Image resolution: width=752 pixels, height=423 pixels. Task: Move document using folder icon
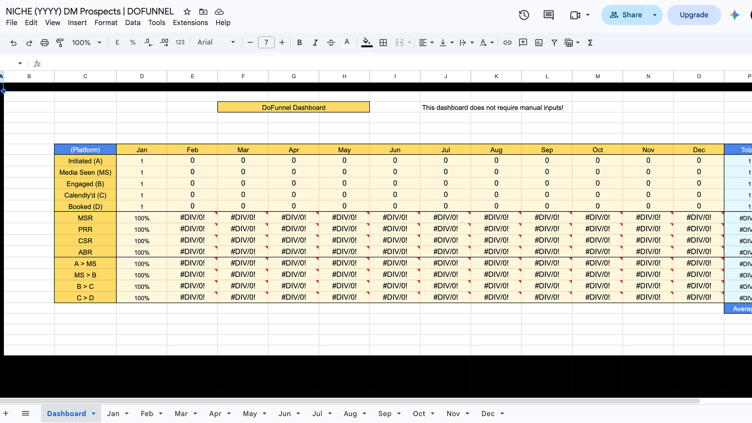[x=203, y=12]
